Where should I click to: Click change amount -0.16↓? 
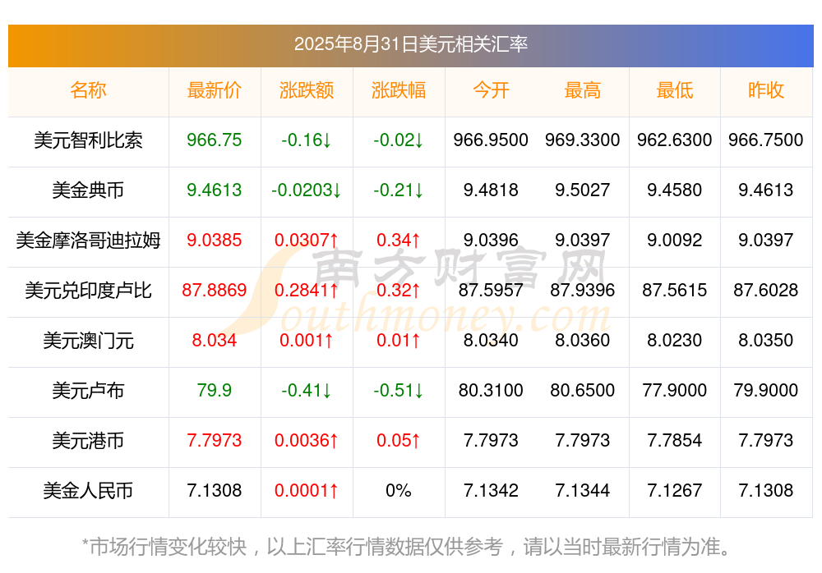point(307,140)
